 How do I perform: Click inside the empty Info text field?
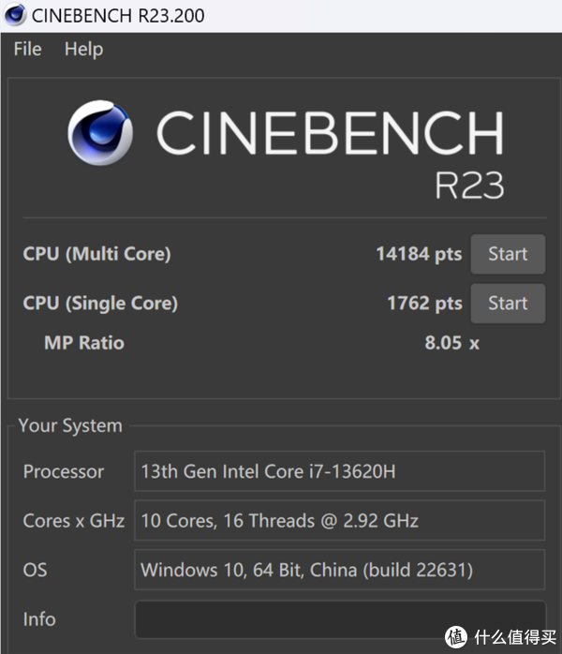pos(339,619)
